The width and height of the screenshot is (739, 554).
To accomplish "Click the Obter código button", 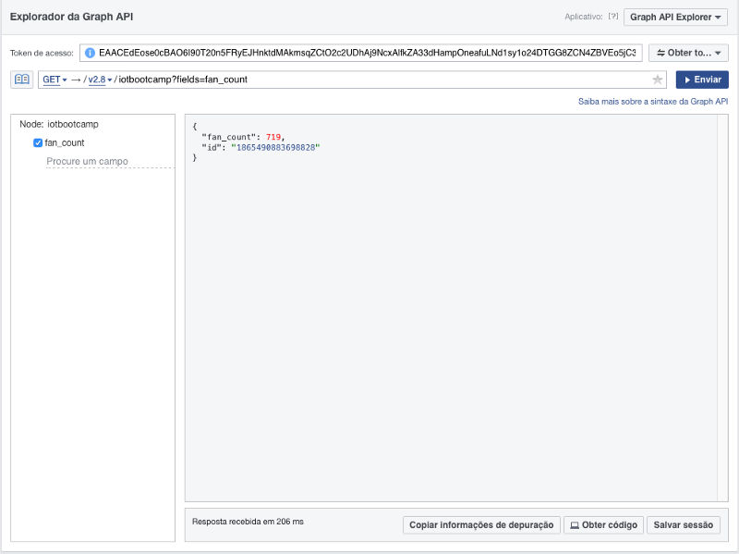I will point(604,524).
